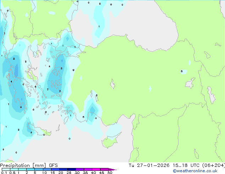Viewport: 225px width, 174px height.
Task: Click the '15' legend scale label
Action: coord(53,173)
